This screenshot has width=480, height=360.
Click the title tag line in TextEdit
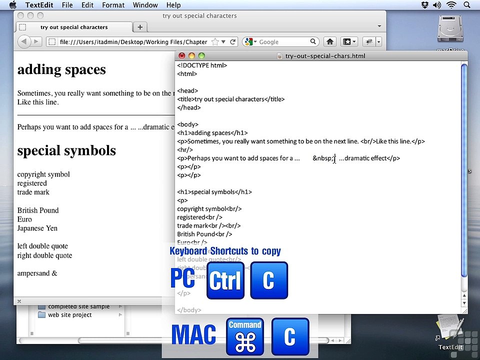[x=231, y=99]
